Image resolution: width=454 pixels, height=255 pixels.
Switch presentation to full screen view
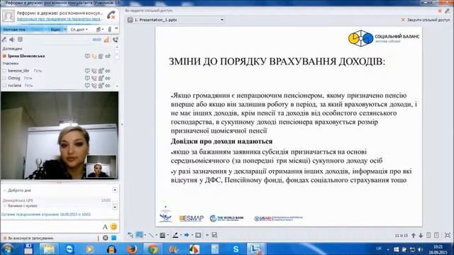coord(448,235)
